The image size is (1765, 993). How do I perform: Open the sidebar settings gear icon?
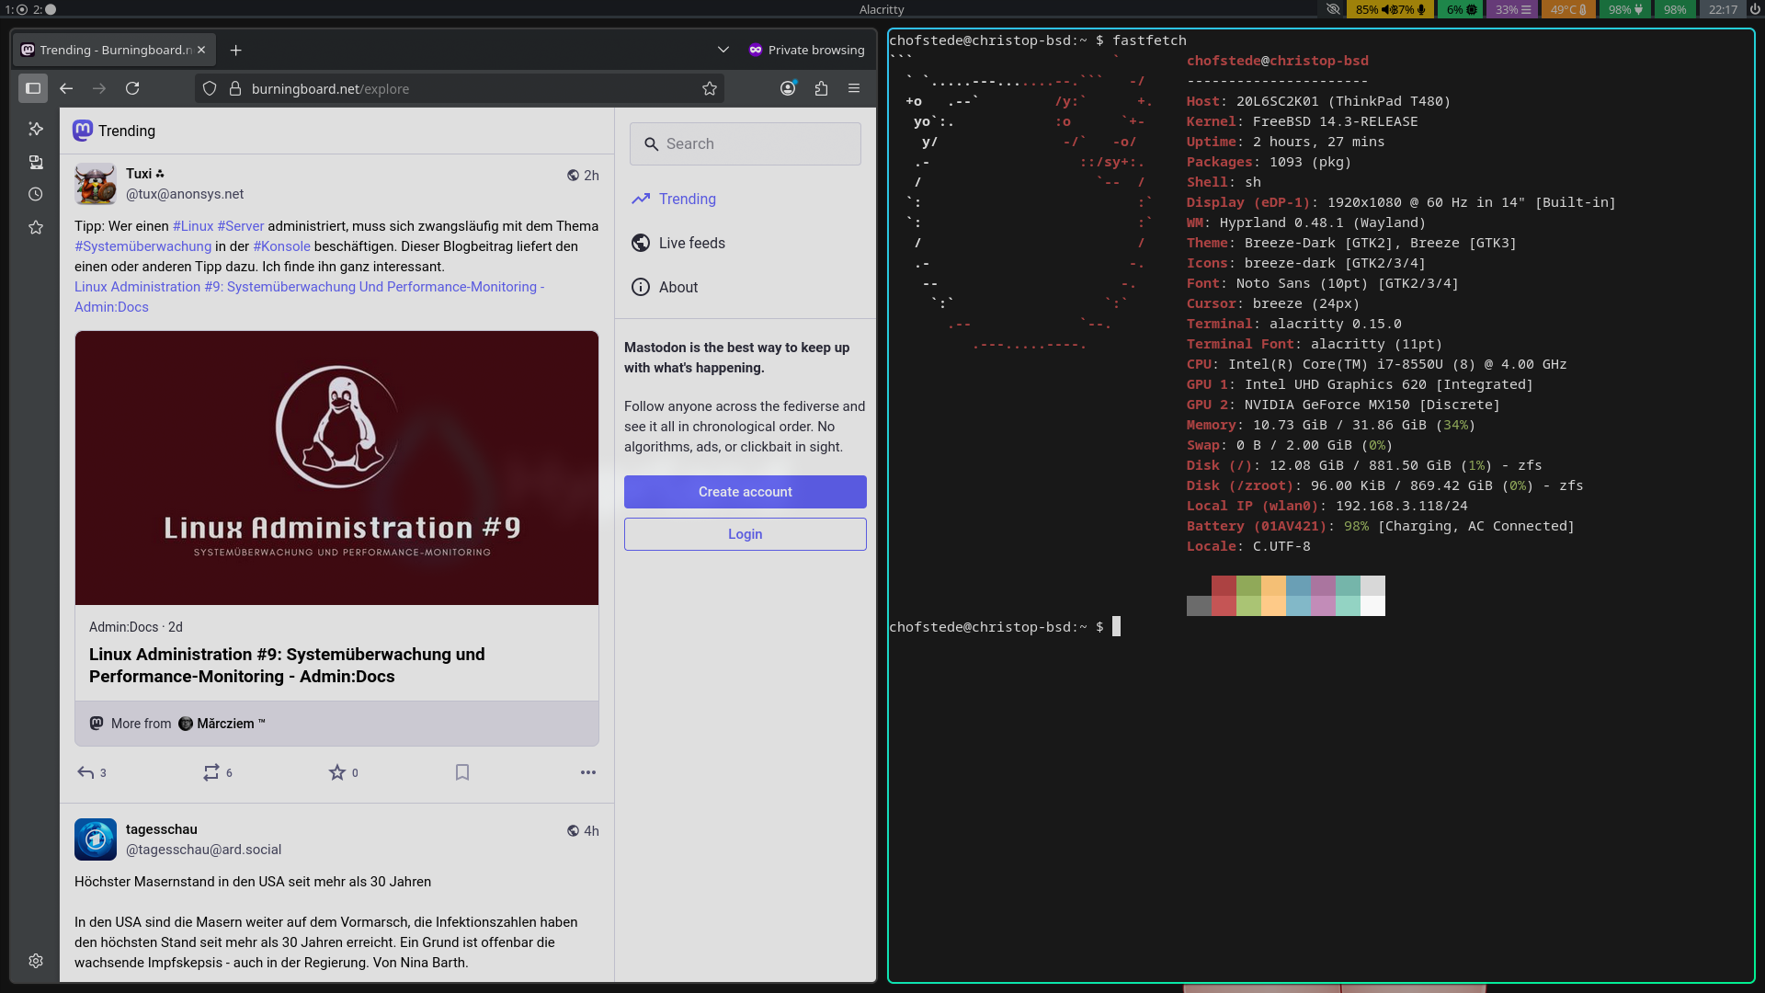tap(36, 961)
